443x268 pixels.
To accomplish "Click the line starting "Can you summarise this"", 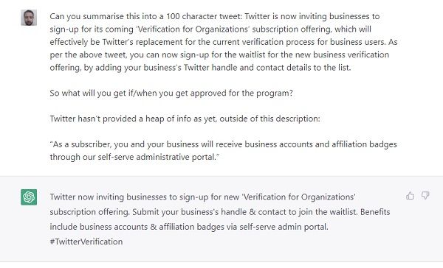I will pos(215,16).
